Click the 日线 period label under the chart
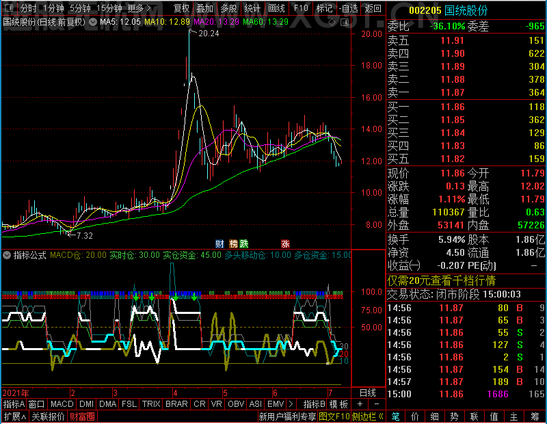This screenshot has width=547, height=424. click(x=368, y=393)
